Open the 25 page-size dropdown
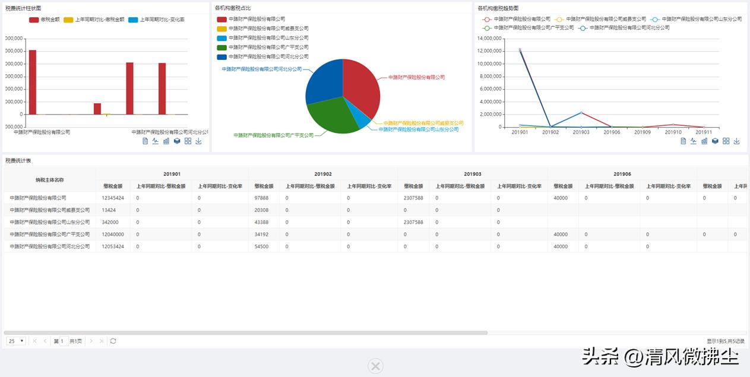 coord(16,341)
